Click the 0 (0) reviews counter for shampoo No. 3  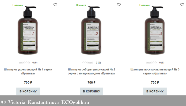[x=162, y=63]
